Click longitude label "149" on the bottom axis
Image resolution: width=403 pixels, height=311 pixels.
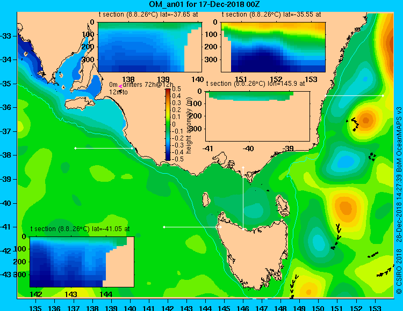coord(299,308)
